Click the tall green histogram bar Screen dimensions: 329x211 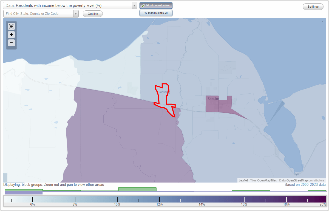(137, 189)
